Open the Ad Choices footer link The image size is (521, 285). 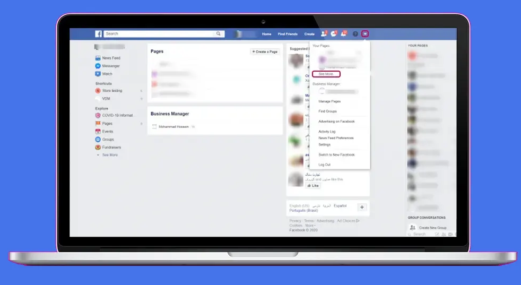click(348, 221)
